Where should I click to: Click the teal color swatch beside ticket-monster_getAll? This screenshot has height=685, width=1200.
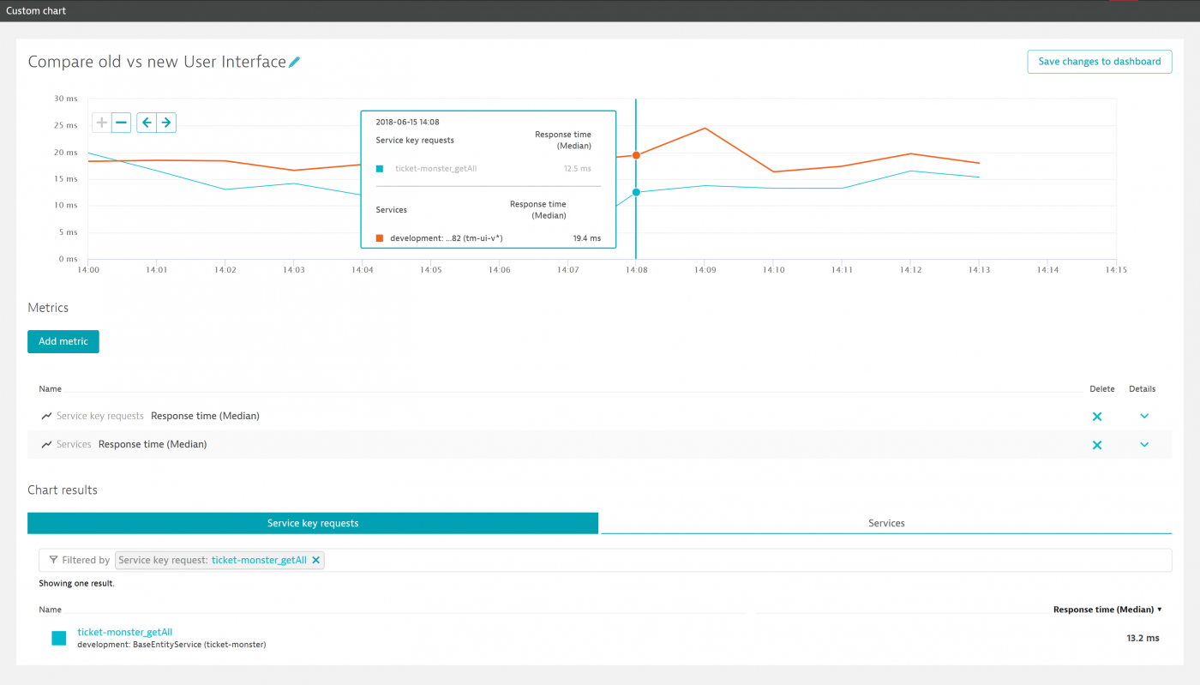point(58,638)
